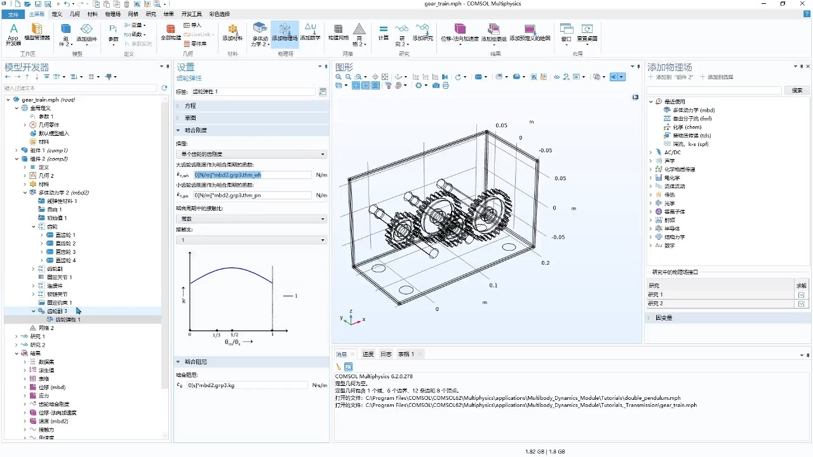Expand 声学 physics category

pyautogui.click(x=651, y=161)
